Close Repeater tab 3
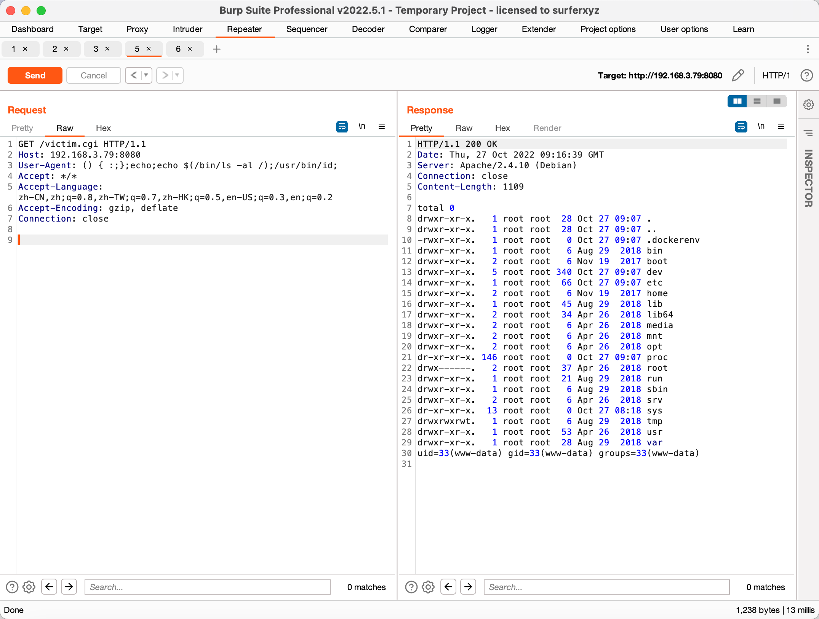The image size is (819, 619). [107, 49]
